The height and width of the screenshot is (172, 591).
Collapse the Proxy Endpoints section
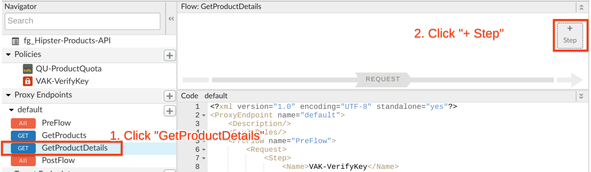[9, 95]
